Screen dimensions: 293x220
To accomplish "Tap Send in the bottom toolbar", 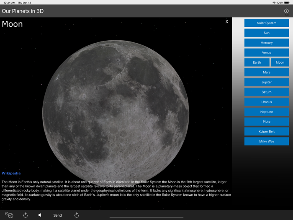I will tap(57, 215).
